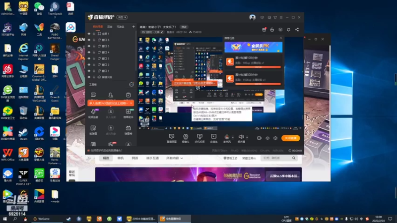The image size is (397, 223).
Task: Close the 推荐任务 panel
Action: click(281, 38)
